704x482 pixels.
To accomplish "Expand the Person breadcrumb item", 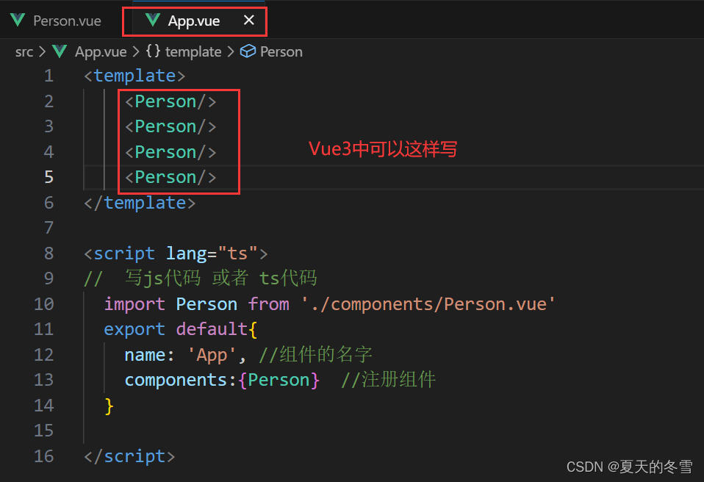I will tap(280, 51).
